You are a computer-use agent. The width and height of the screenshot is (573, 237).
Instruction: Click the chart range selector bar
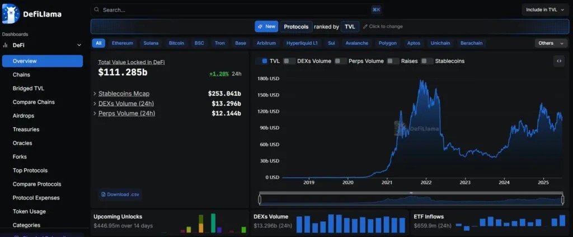click(x=411, y=200)
